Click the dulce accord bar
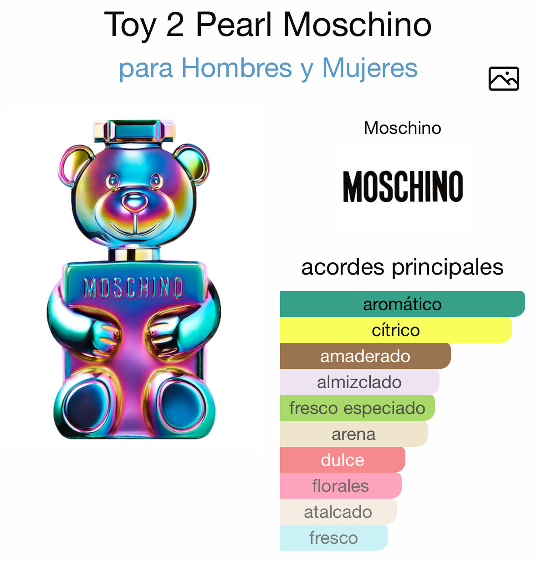 342,460
